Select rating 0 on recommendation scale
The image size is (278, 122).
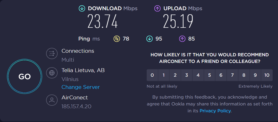(x=152, y=75)
